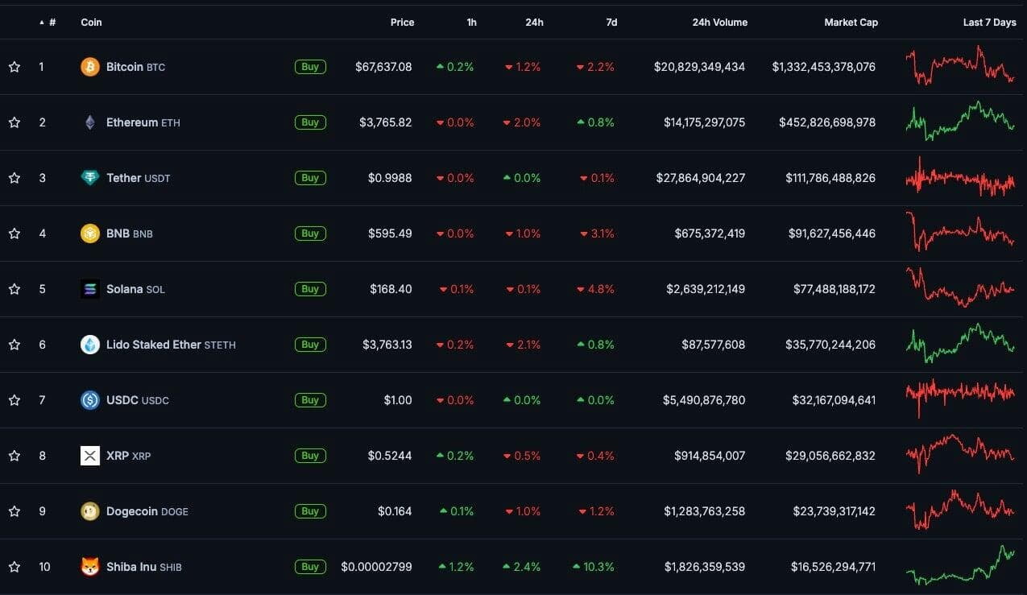The height and width of the screenshot is (595, 1027).
Task: View Lido Staked Ether's 7-day sparkline
Action: point(960,343)
